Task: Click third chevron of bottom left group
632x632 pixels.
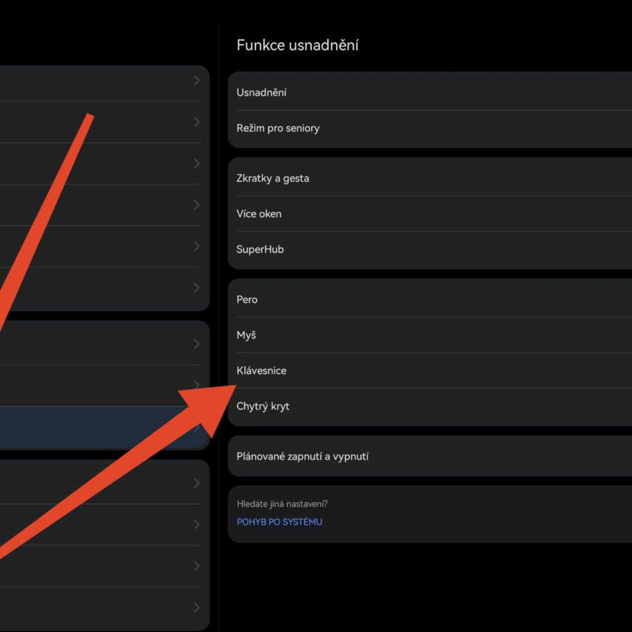Action: 196,566
